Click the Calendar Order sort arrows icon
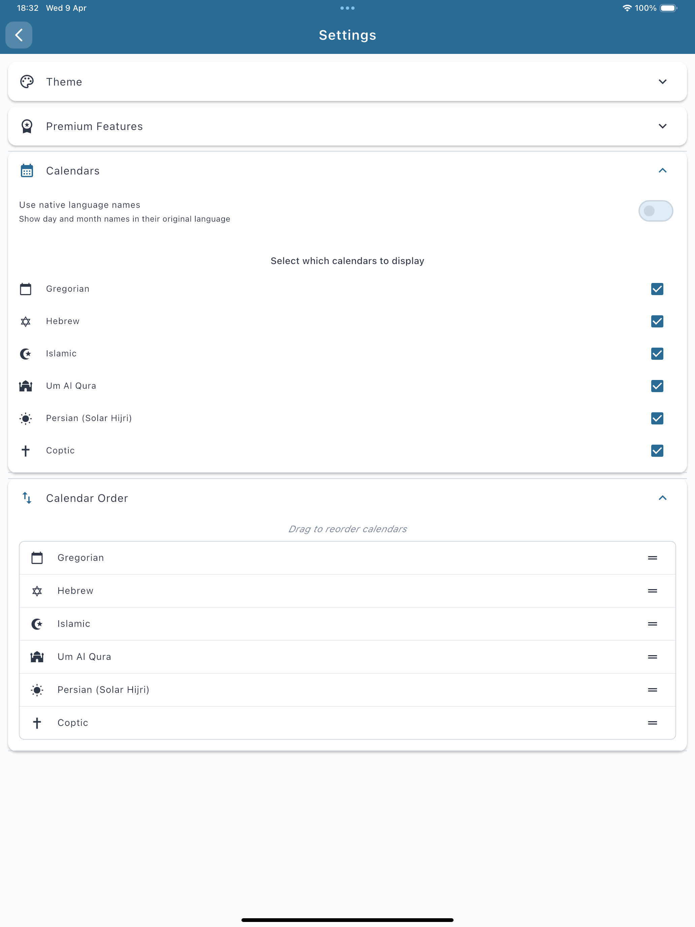695x927 pixels. pos(27,498)
